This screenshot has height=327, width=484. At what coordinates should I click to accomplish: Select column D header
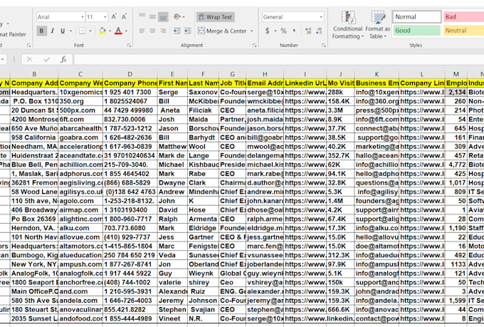coord(130,74)
